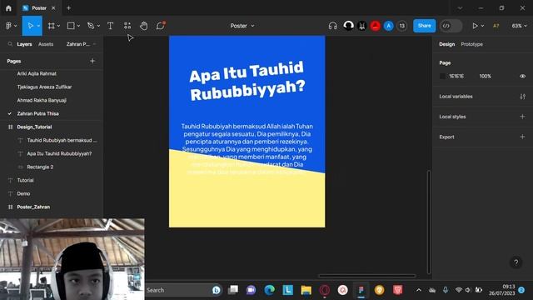This screenshot has height=300, width=533.
Task: Open the Figma main menu icon
Action: coord(8,26)
